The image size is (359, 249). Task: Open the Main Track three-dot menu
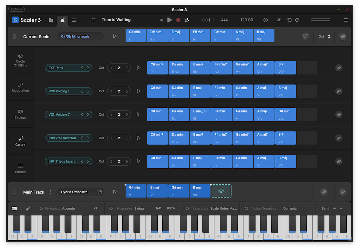coord(50,192)
